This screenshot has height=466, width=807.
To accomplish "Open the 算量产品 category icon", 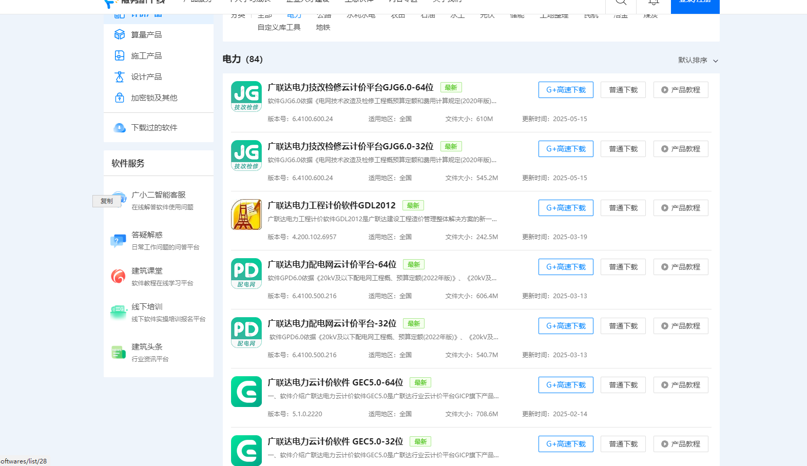I will coord(120,34).
